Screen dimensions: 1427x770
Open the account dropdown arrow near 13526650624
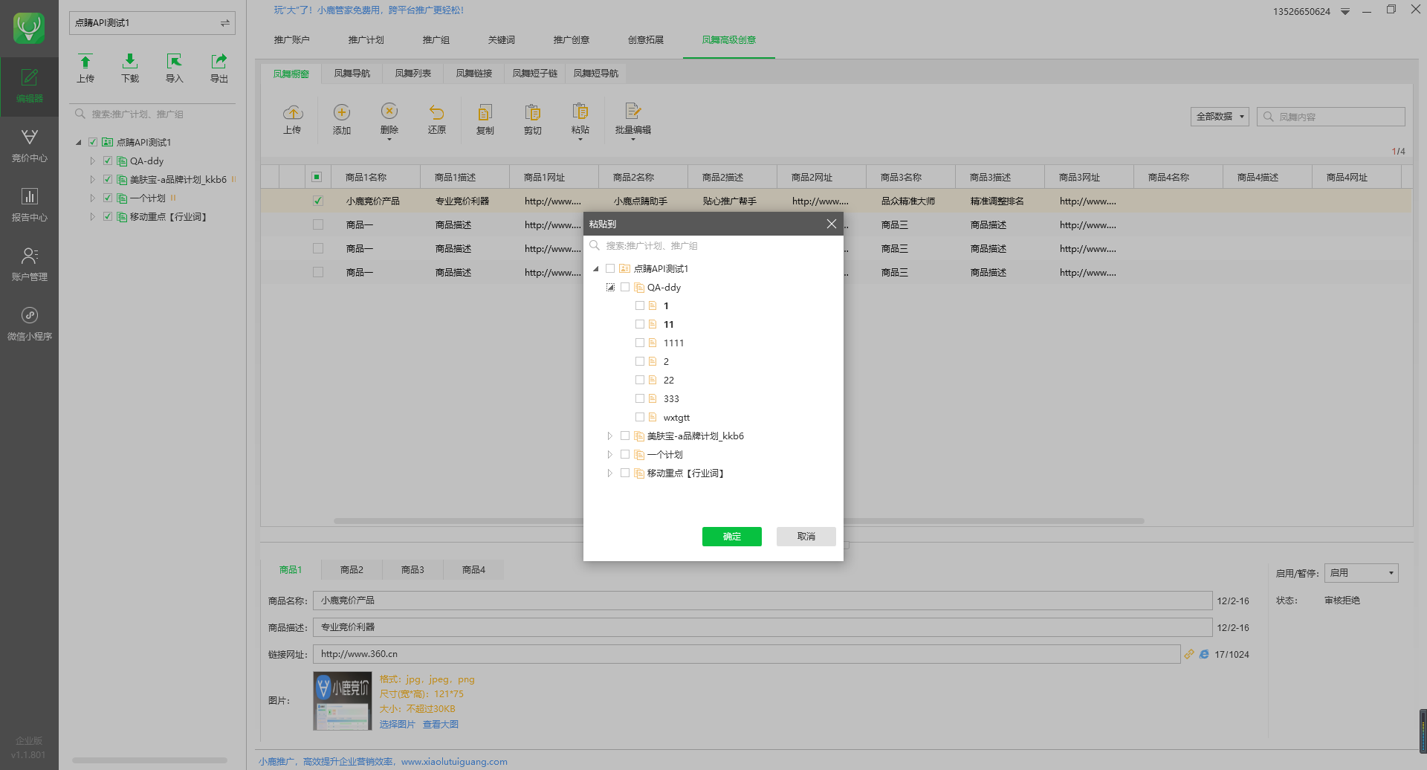click(1345, 11)
